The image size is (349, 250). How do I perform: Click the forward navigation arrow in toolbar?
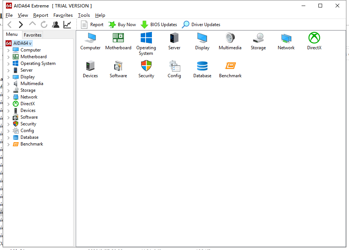pyautogui.click(x=21, y=25)
